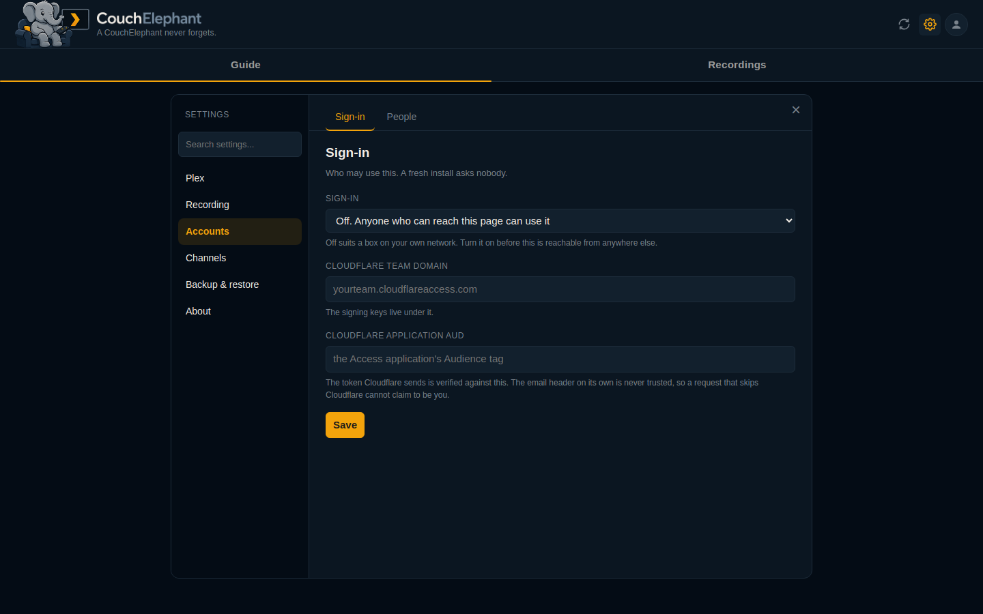Screen dimensions: 983x614
Task: Select the Sign-in tab
Action: 350,117
